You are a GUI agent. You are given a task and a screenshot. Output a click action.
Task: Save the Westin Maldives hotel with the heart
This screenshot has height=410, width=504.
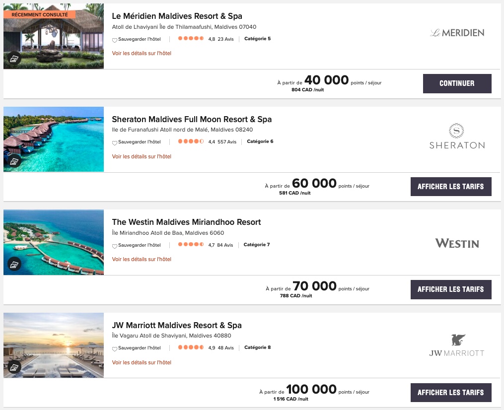(115, 245)
